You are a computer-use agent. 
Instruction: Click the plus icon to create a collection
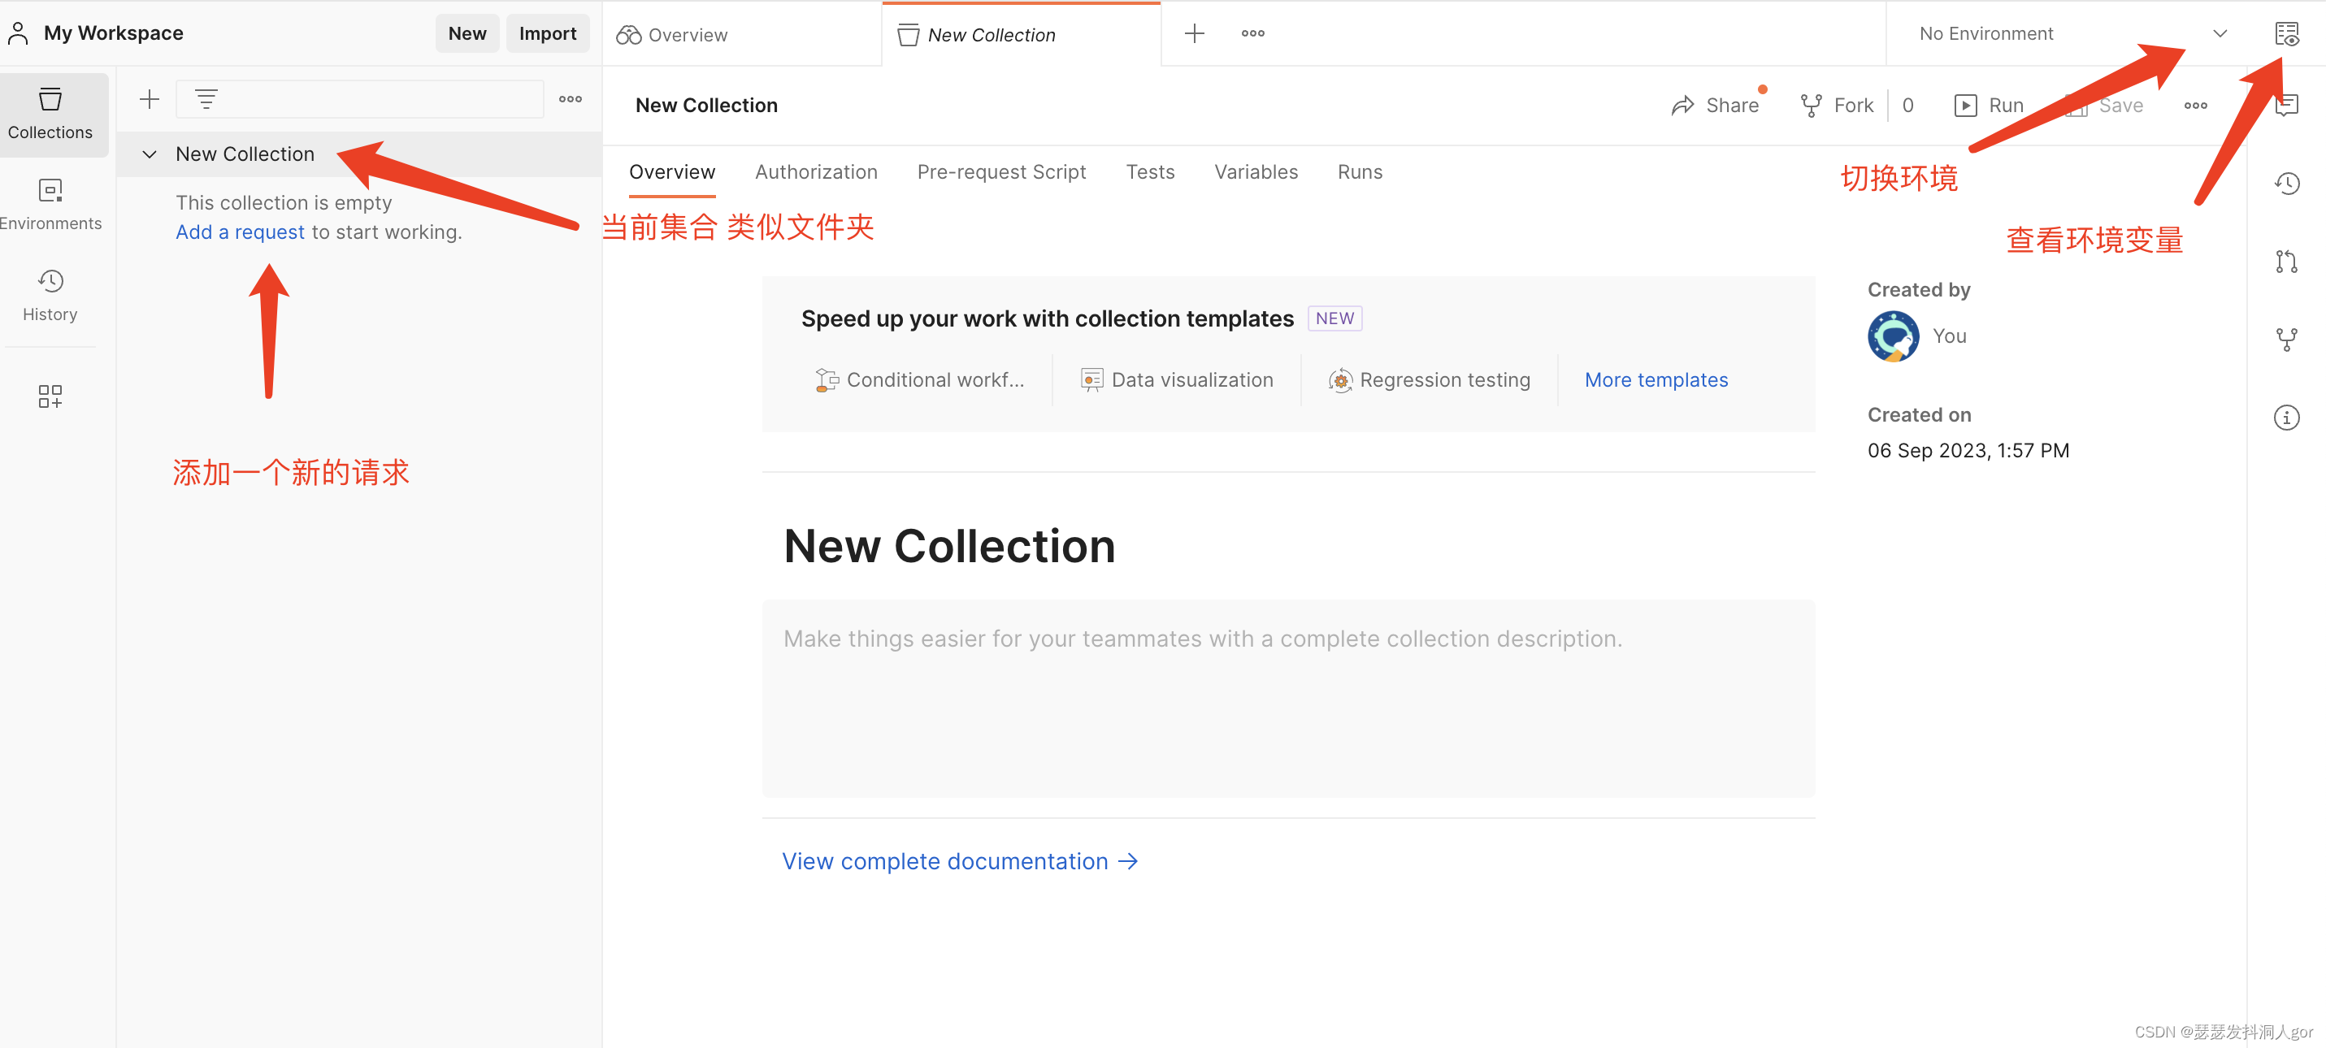[149, 99]
